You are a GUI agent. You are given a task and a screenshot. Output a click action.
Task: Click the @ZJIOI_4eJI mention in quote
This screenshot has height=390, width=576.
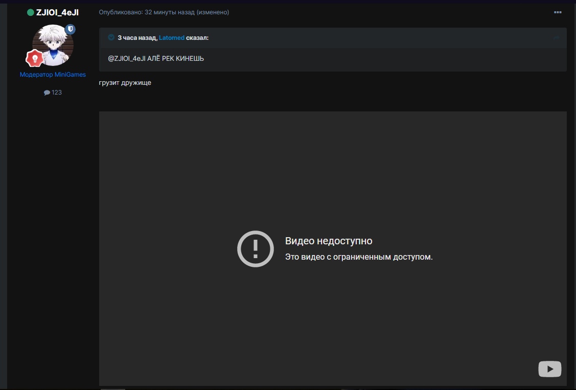pyautogui.click(x=126, y=59)
